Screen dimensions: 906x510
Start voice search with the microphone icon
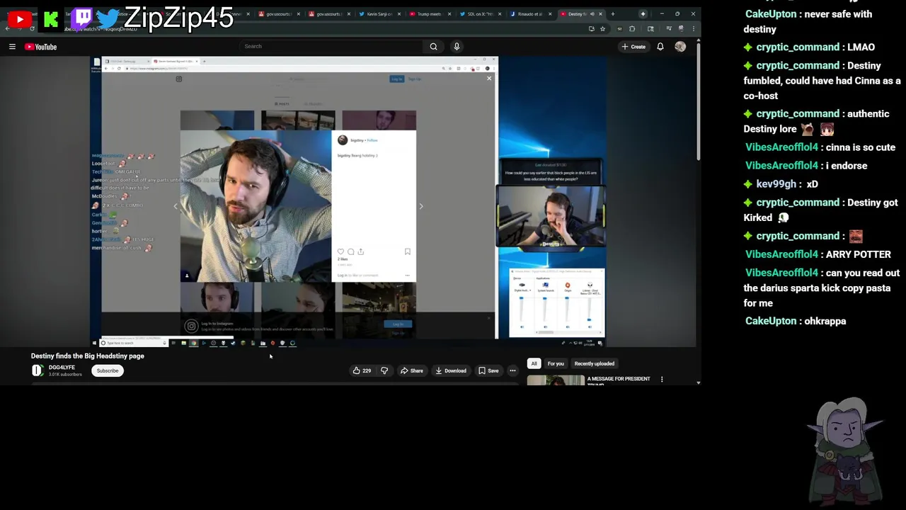click(x=457, y=47)
